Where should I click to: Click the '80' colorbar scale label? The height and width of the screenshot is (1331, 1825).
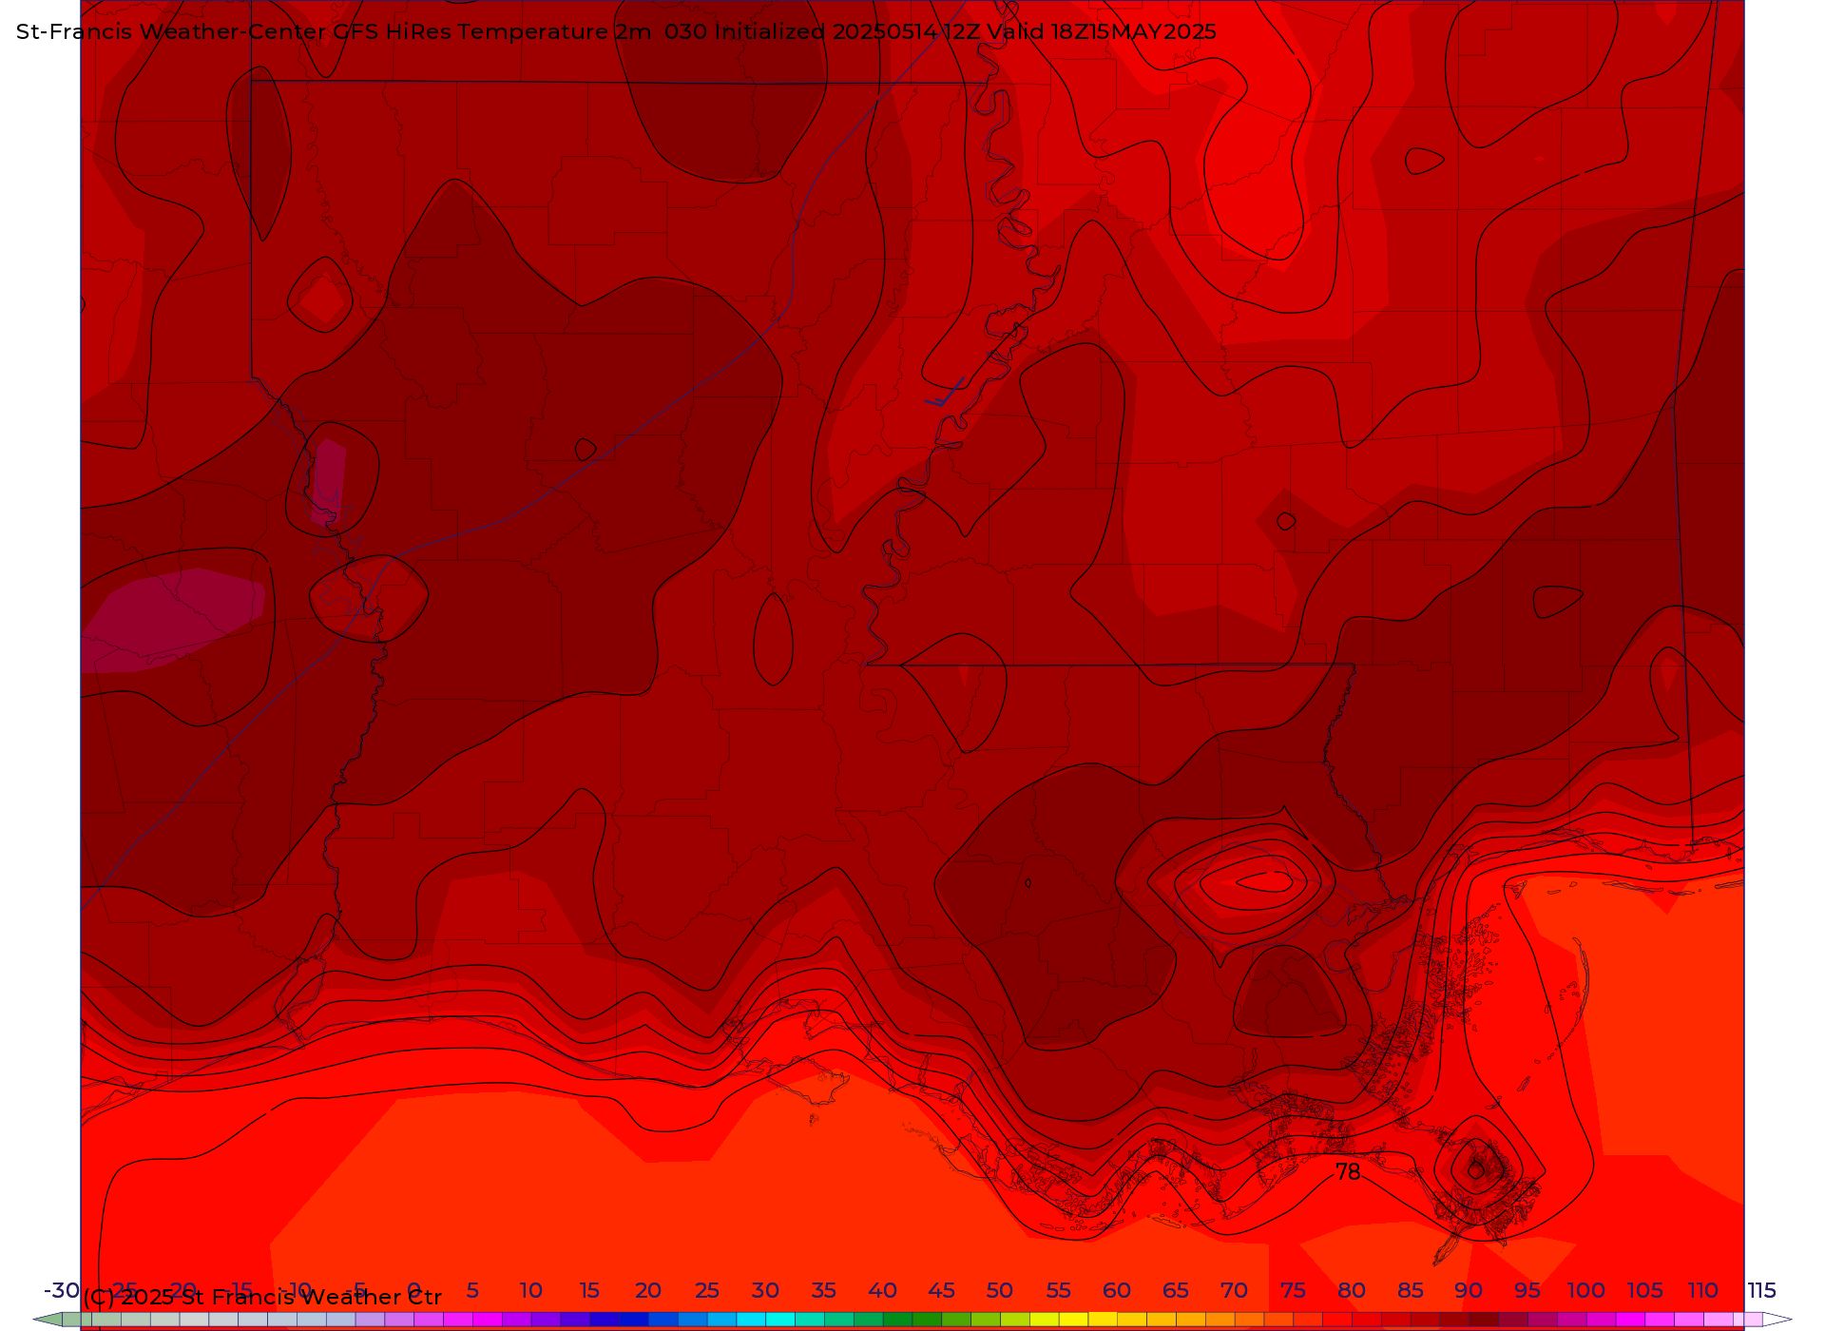pyautogui.click(x=1352, y=1290)
